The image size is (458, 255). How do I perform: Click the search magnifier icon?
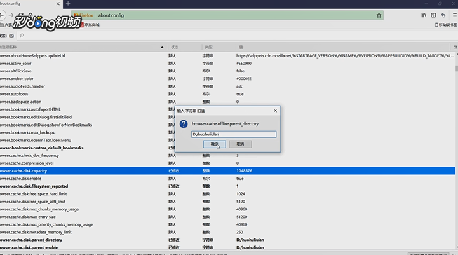pos(22,36)
